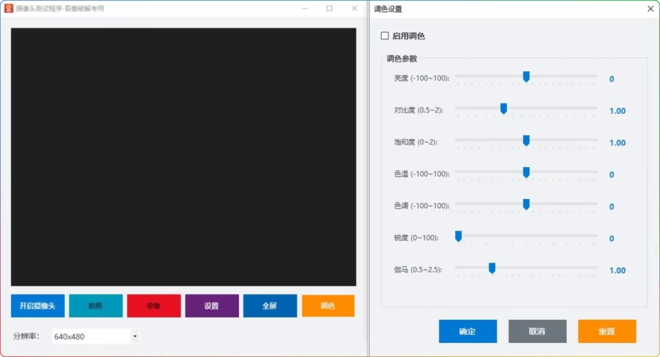Click the red 录像 record button
The image size is (660, 357).
[x=153, y=305]
